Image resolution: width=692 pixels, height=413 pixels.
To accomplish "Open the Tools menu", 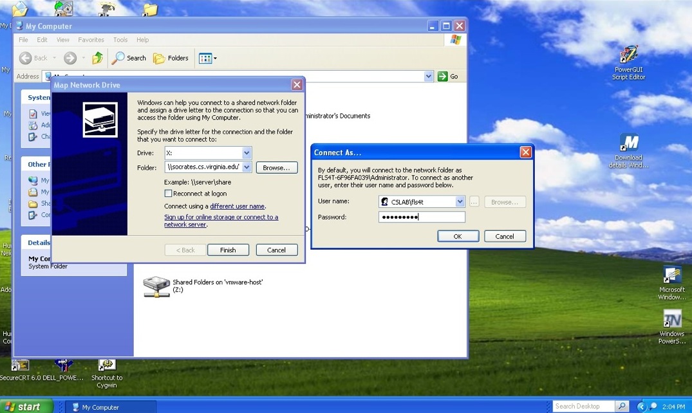I will 120,40.
